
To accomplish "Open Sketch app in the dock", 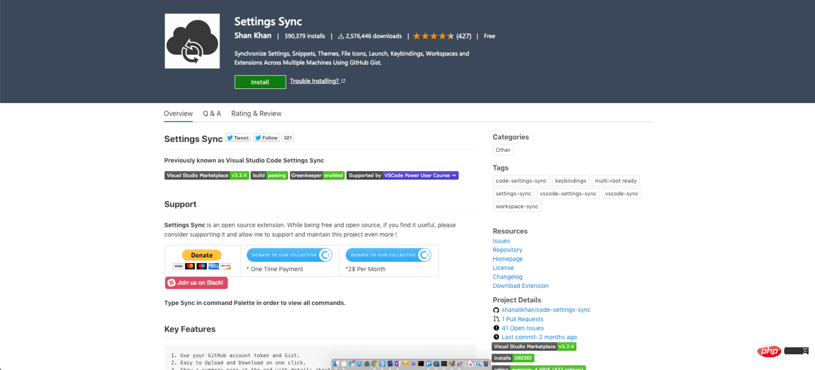I will (405, 364).
